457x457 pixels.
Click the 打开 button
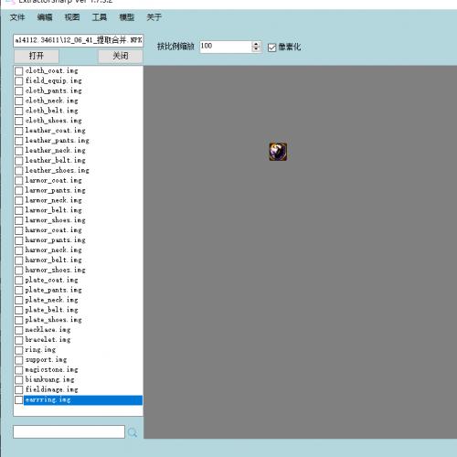point(37,56)
